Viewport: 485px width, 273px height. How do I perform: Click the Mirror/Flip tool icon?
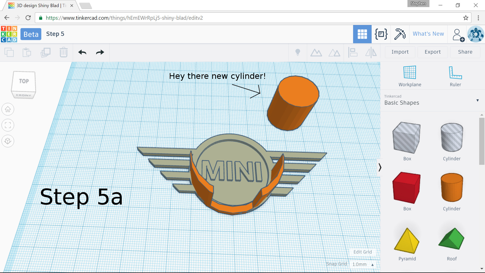[371, 52]
